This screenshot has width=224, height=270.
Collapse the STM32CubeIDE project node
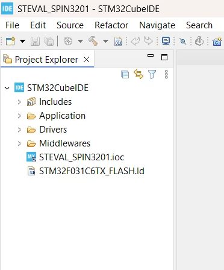tap(7, 88)
